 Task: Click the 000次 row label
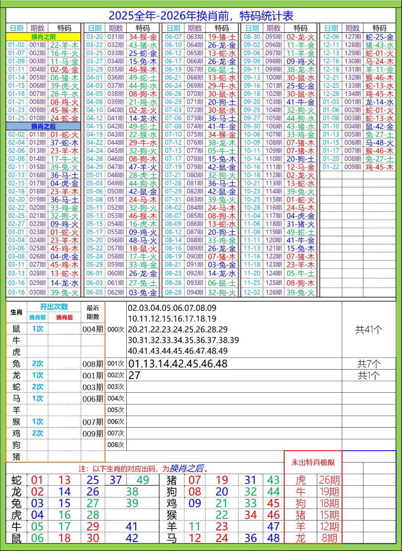pos(116,329)
